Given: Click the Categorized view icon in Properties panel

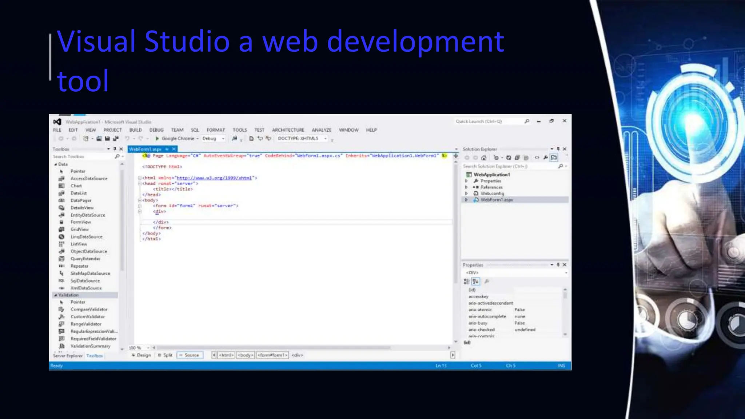Looking at the screenshot, I should 467,281.
